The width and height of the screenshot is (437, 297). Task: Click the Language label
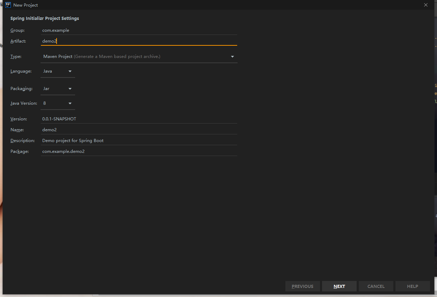point(21,71)
